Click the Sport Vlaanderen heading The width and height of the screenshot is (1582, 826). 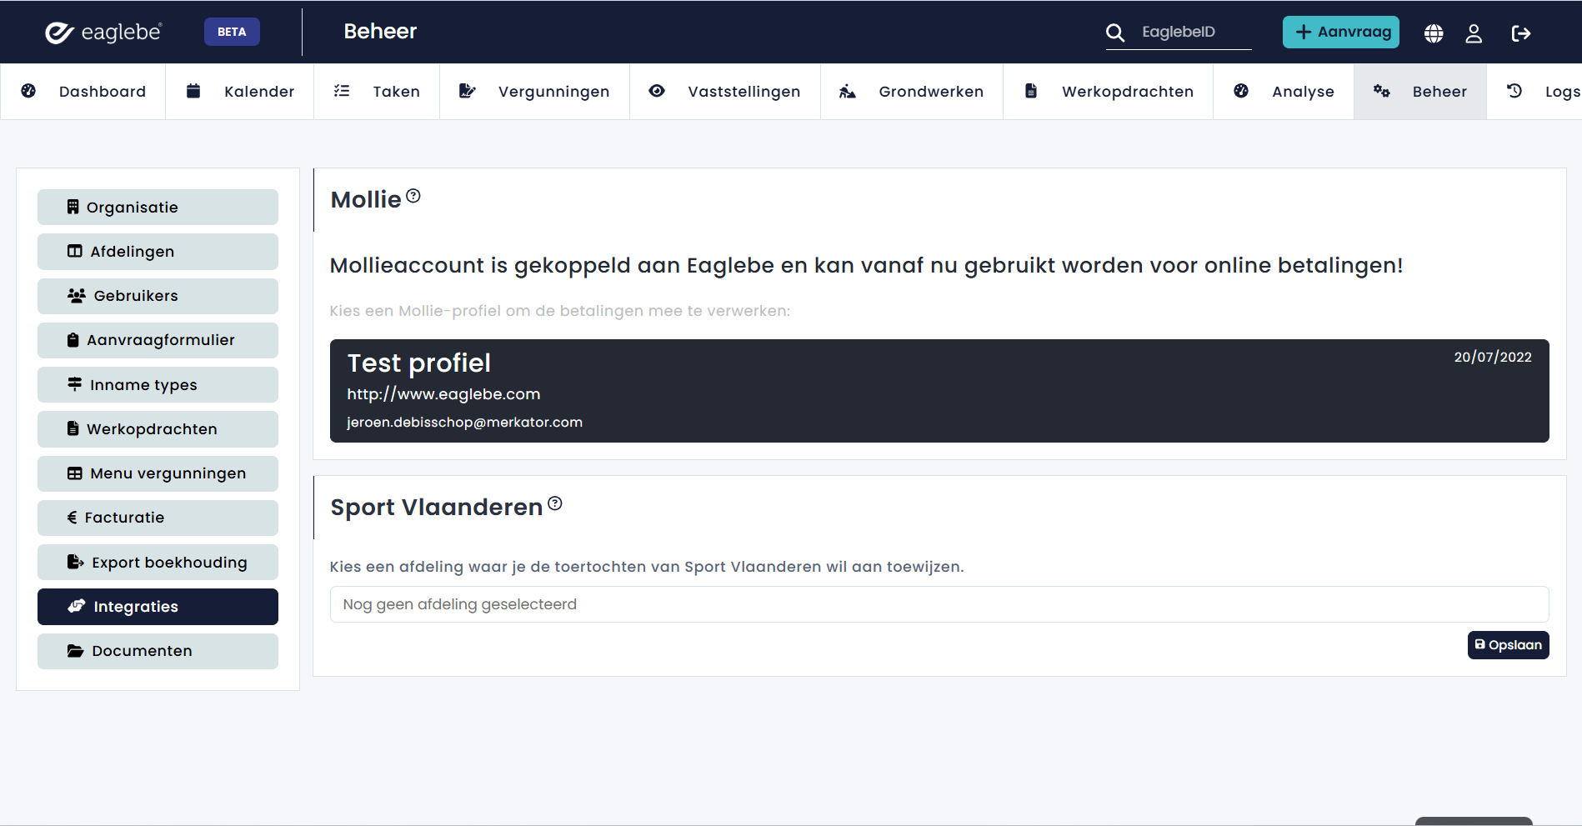[x=437, y=508]
